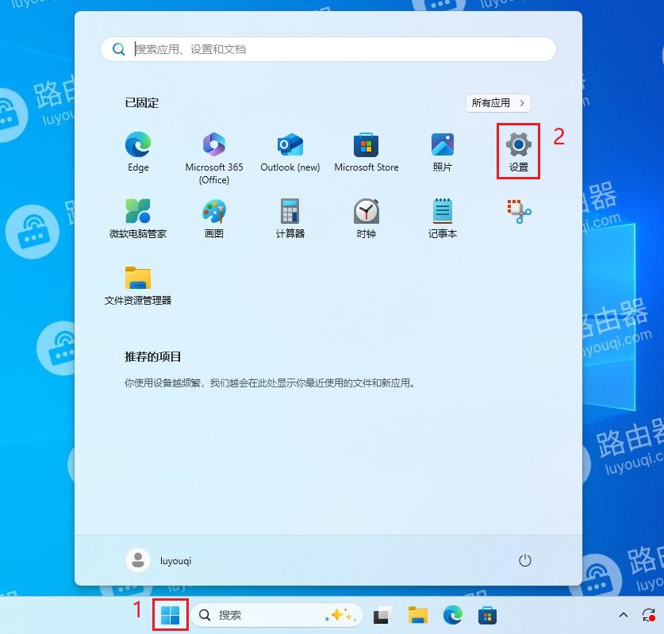Click the Windows Start button on taskbar
This screenshot has height=634, width=664.
[171, 615]
